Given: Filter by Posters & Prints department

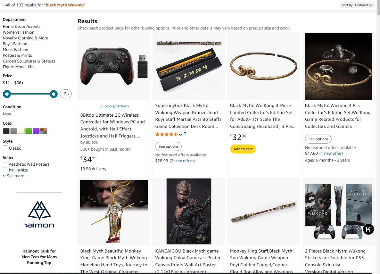Looking at the screenshot, I should coord(17,55).
